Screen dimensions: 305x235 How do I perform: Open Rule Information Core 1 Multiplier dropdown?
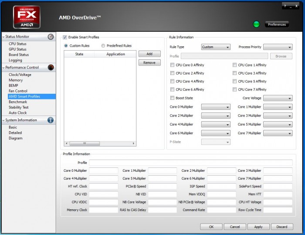coord(278,107)
